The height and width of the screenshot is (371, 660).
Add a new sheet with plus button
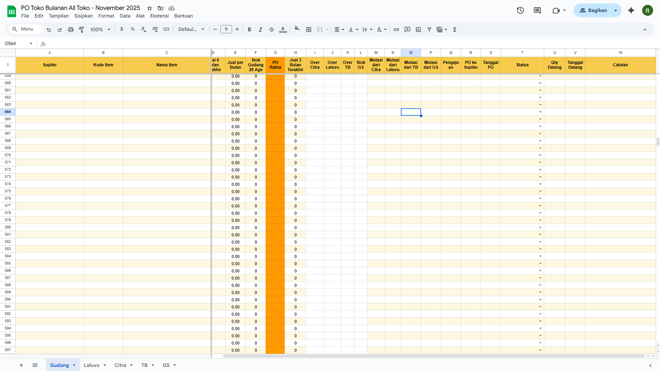pos(21,365)
